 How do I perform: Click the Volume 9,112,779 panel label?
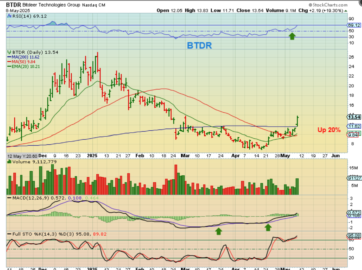(x=34, y=162)
